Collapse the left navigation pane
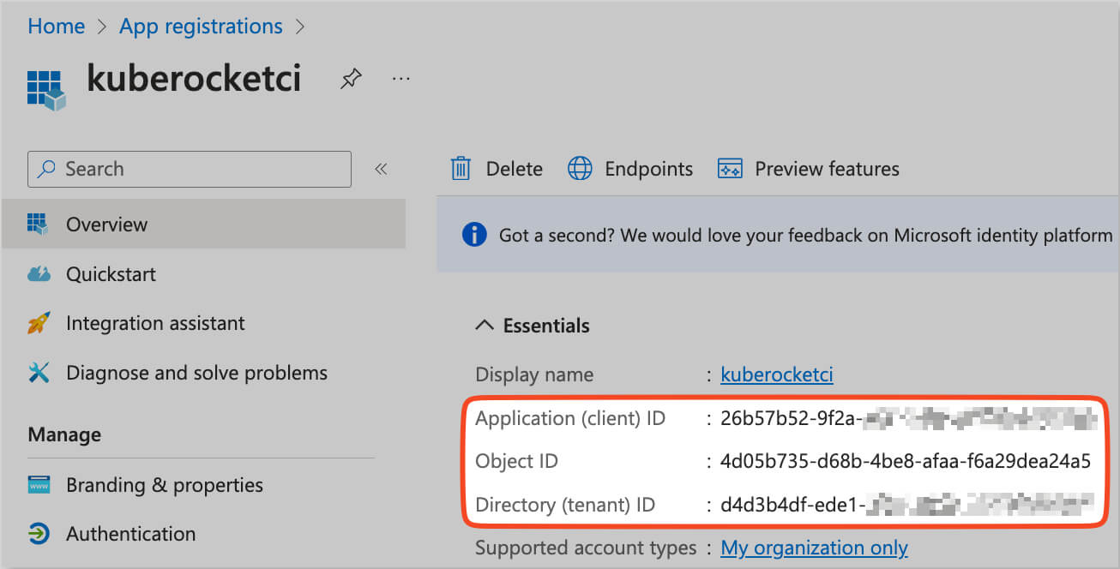Viewport: 1120px width, 569px height. click(x=381, y=169)
